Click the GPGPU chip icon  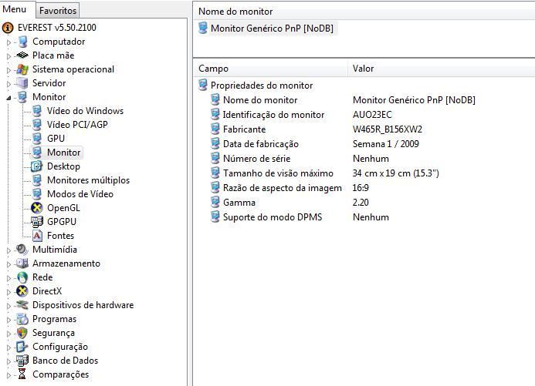coord(37,222)
